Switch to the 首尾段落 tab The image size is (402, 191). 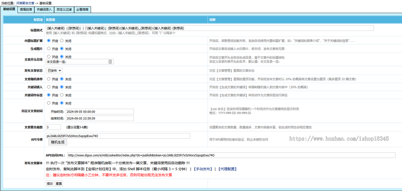click(x=26, y=10)
